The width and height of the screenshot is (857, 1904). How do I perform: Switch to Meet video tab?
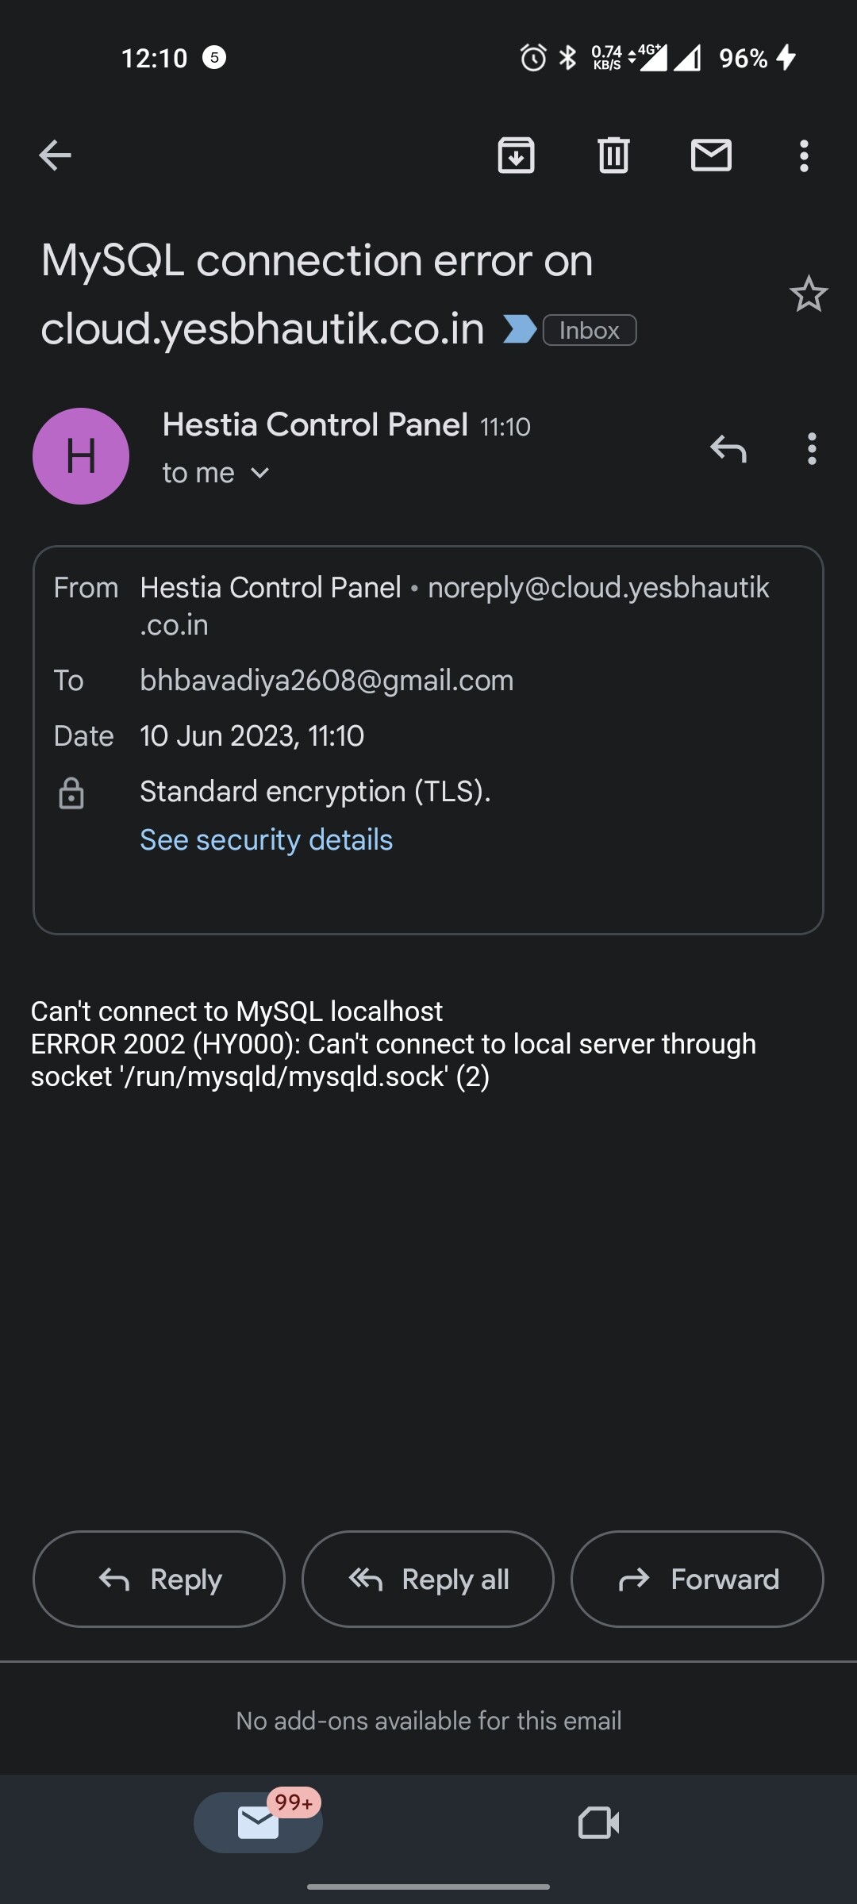coord(599,1822)
